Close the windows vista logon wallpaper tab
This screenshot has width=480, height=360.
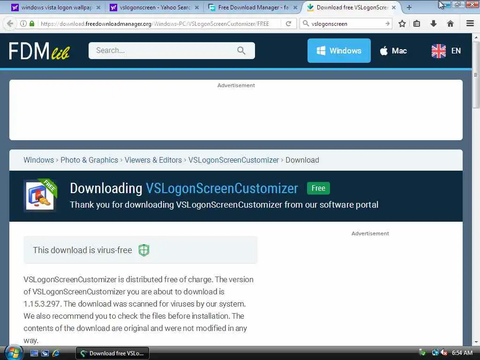coord(98,7)
